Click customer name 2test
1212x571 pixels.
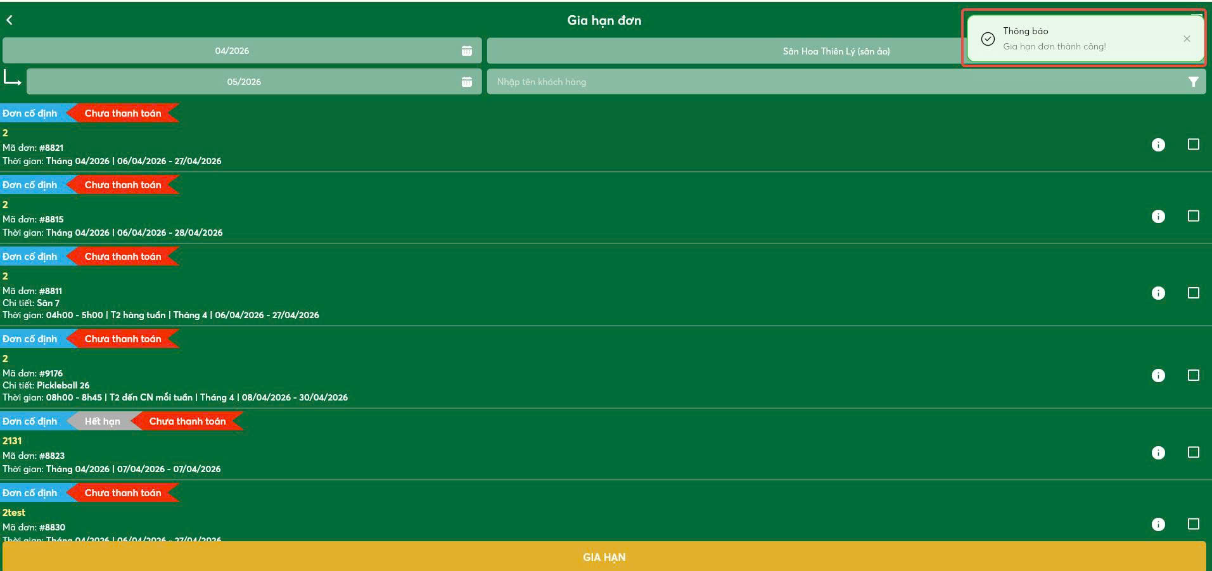14,513
